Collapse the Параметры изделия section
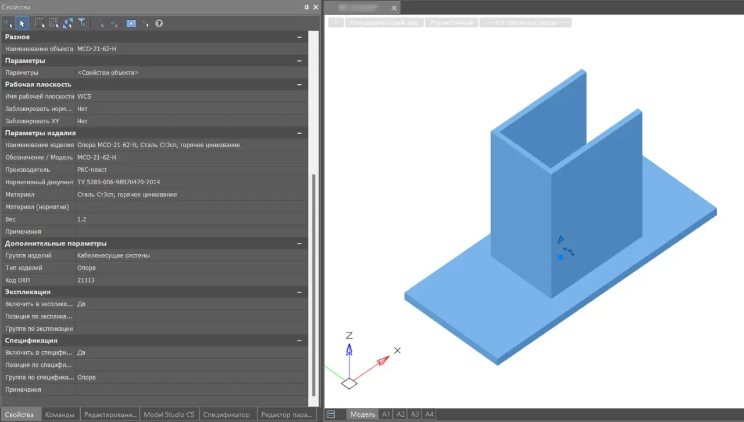The image size is (744, 422). tap(299, 133)
